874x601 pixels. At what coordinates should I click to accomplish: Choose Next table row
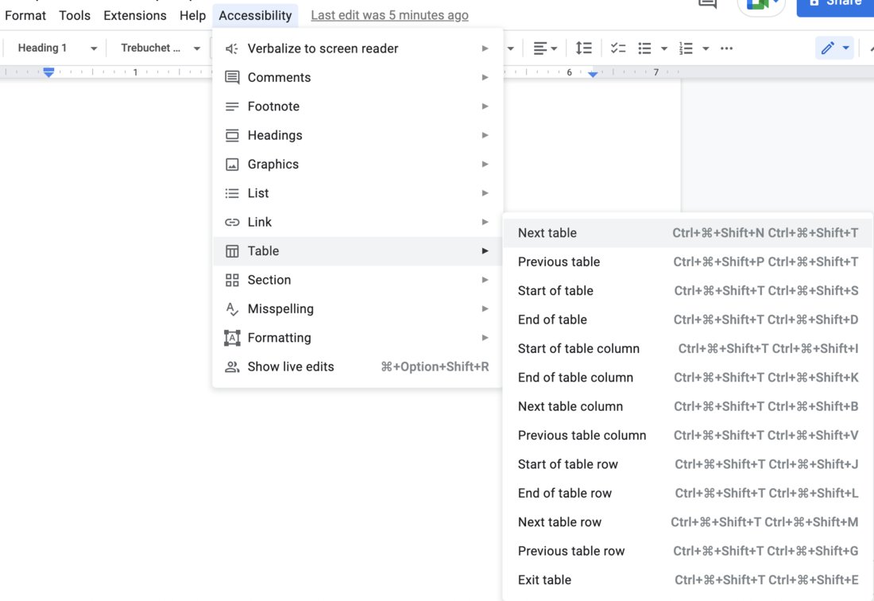coord(687,522)
